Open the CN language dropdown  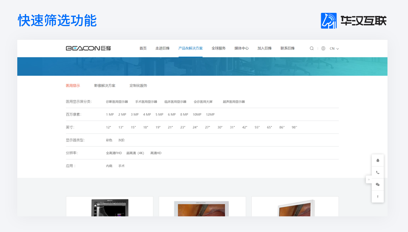click(x=334, y=49)
